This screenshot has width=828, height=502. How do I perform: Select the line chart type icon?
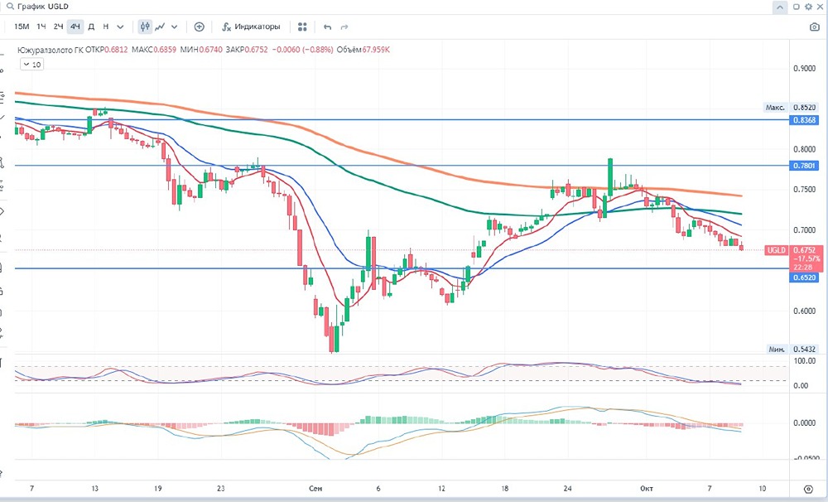[160, 27]
